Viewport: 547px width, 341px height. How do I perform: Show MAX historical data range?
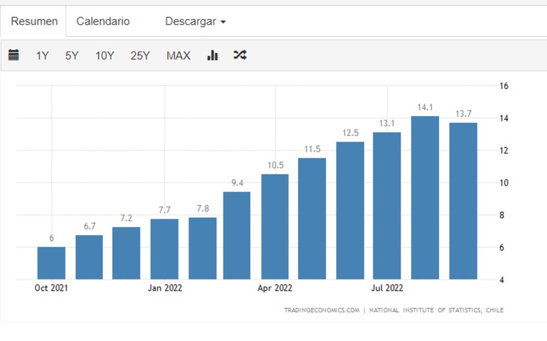[x=178, y=55]
